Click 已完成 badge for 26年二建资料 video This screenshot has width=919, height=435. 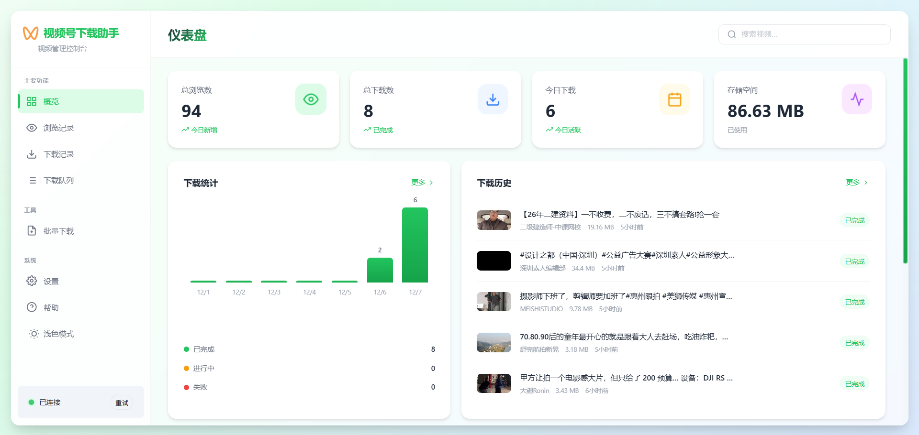tap(854, 220)
